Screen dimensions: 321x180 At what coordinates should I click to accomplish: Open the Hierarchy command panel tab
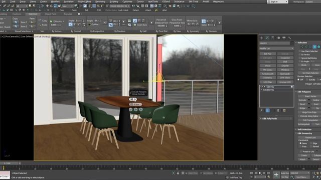coord(273,38)
